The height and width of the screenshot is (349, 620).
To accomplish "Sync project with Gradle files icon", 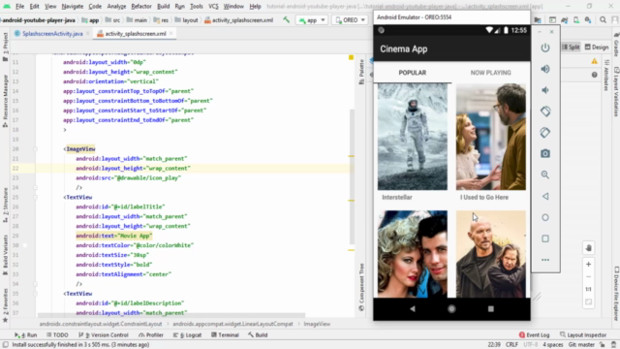I will tap(565, 19).
